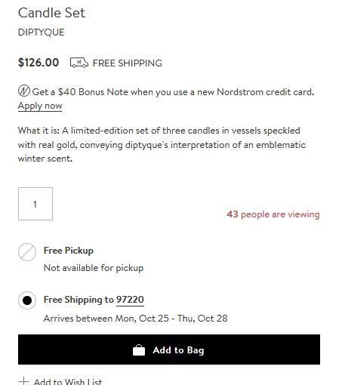Click the Nordstrom circular N logo icon
The image size is (339, 385).
(x=24, y=91)
